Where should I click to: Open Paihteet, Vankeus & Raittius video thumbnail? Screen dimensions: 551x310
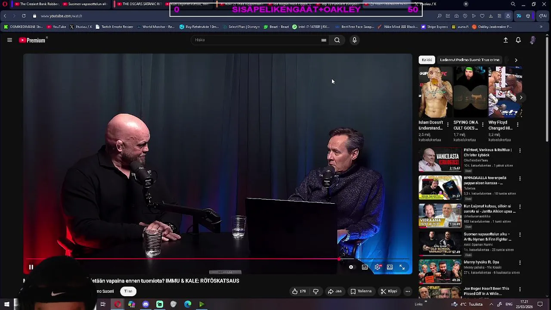(x=440, y=160)
